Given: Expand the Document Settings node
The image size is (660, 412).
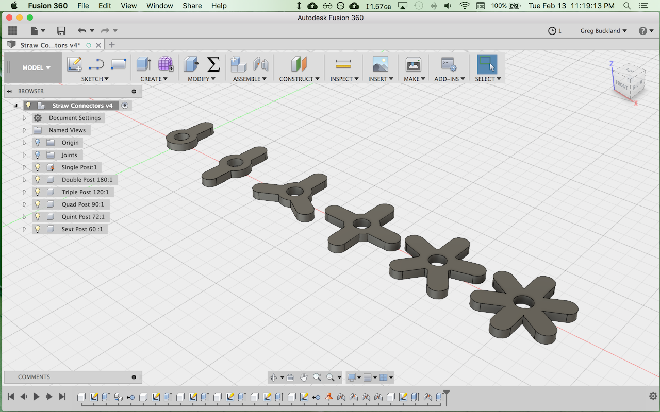Looking at the screenshot, I should (x=24, y=118).
